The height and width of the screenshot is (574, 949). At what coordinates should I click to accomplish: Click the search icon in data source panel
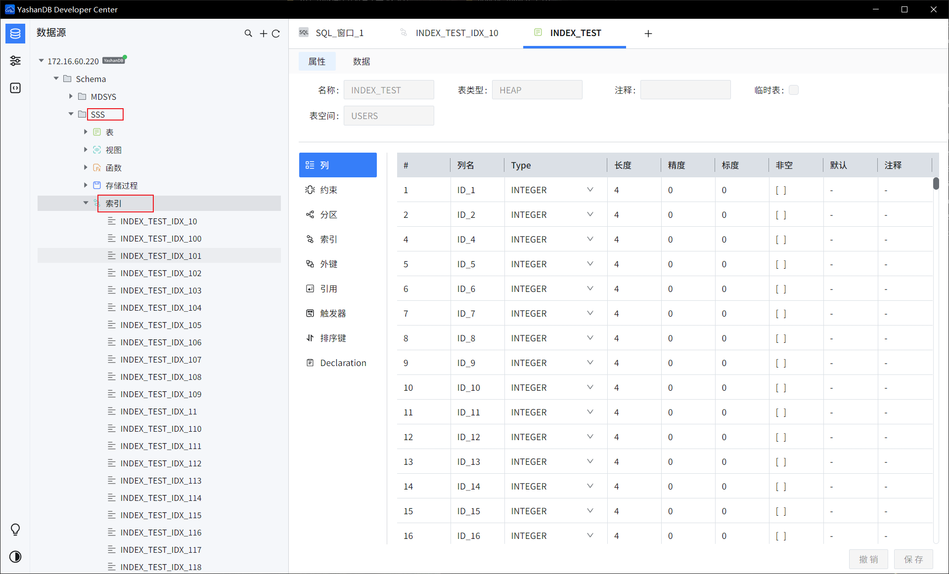point(248,34)
